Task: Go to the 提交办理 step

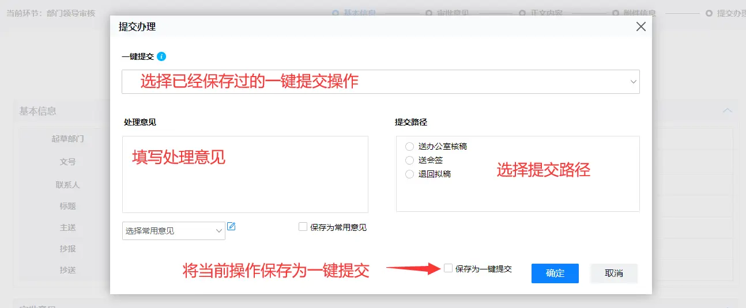Action: (726, 13)
